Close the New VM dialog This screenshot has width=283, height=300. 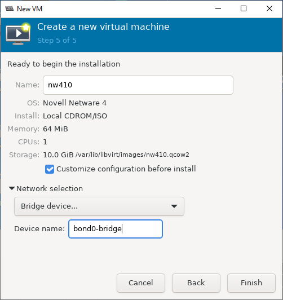point(269,8)
